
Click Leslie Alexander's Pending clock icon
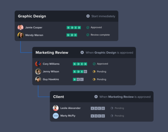click(112, 108)
